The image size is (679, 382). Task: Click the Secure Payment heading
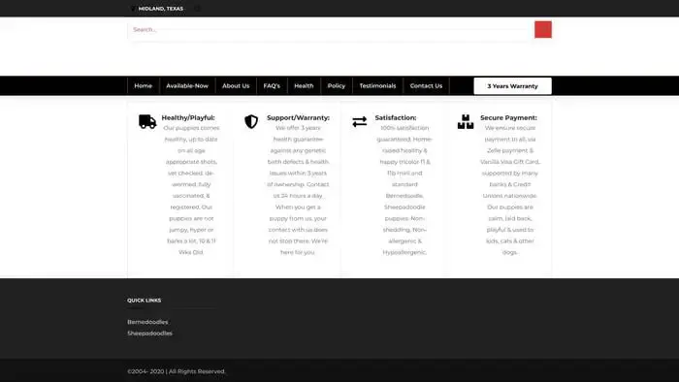[508, 117]
